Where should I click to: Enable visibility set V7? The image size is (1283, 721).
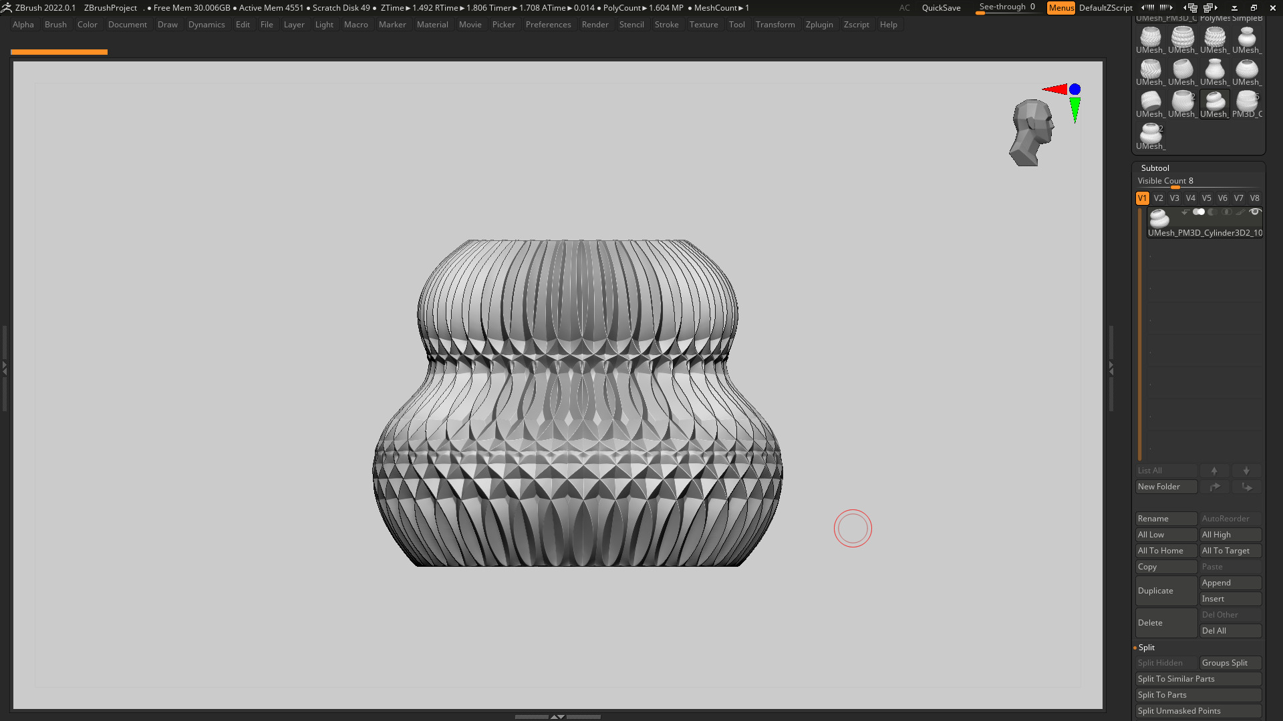point(1238,198)
